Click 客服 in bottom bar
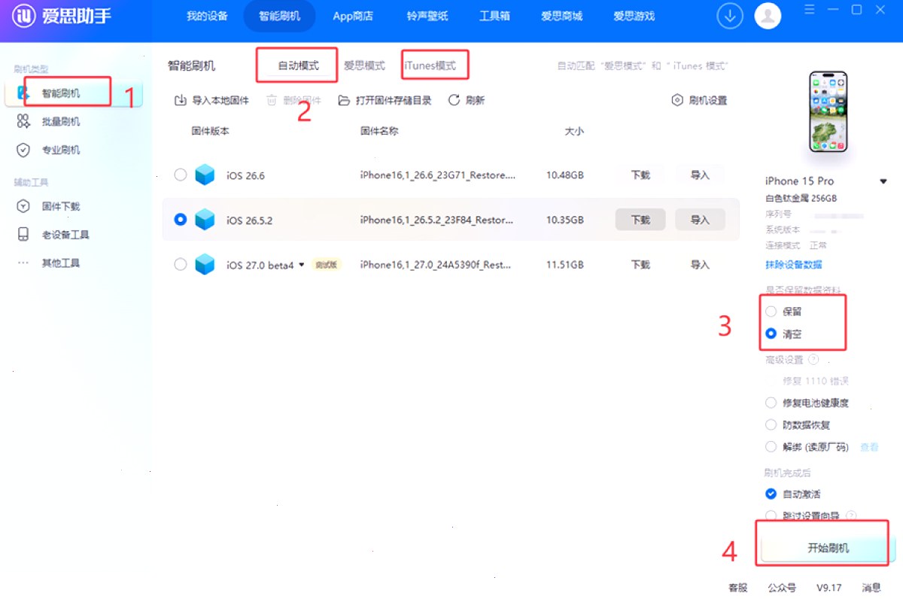The width and height of the screenshot is (903, 599). click(737, 588)
